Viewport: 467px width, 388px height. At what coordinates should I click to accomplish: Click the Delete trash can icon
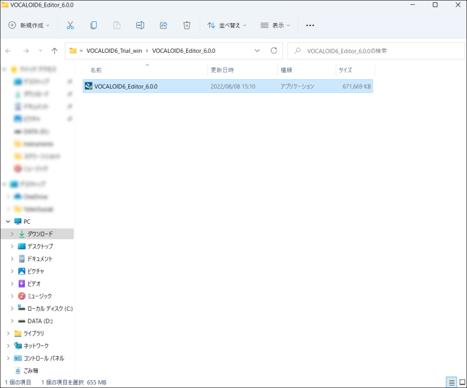tap(187, 26)
